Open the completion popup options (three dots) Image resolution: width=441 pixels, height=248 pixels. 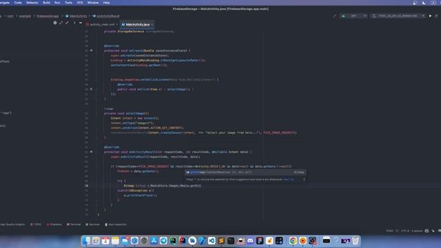304,179
